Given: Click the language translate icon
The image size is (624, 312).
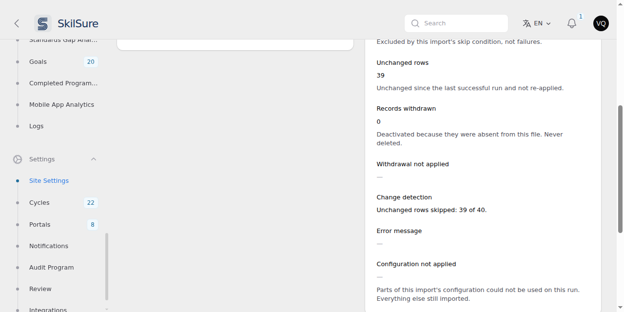Looking at the screenshot, I should (x=526, y=23).
